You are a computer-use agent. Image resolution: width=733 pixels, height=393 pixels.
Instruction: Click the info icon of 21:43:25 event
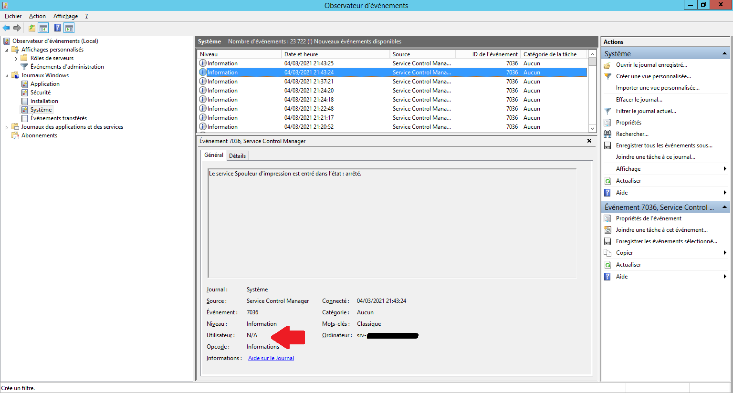point(203,63)
